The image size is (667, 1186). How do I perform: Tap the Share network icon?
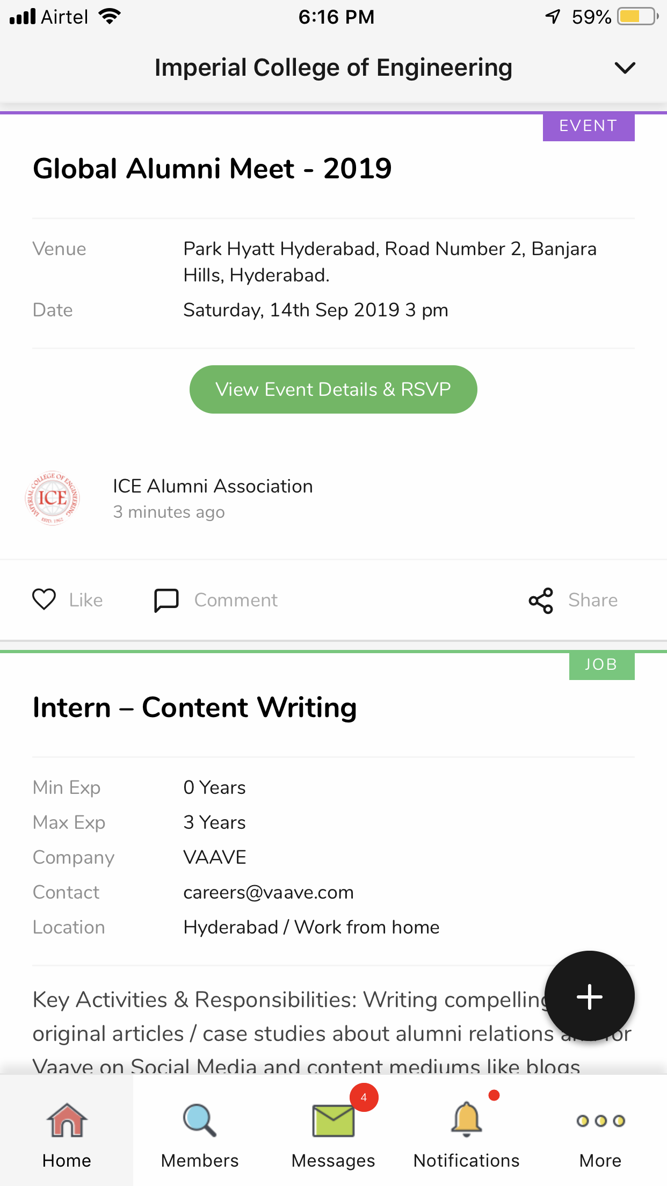pyautogui.click(x=541, y=600)
